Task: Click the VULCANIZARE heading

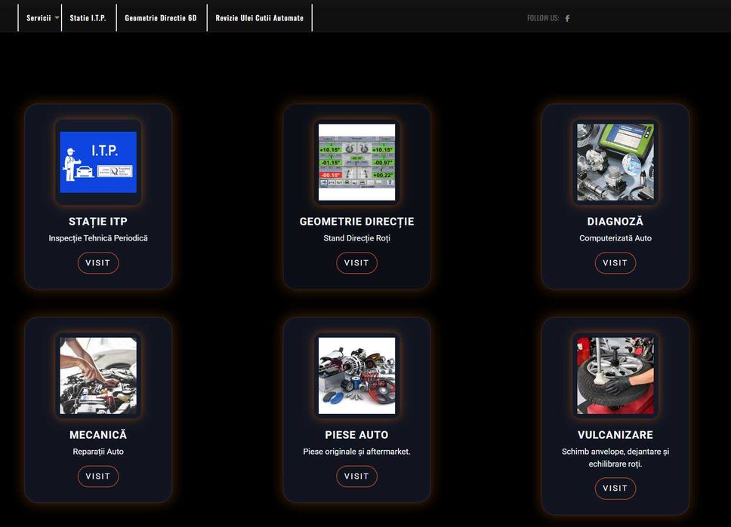Action: pyautogui.click(x=615, y=435)
